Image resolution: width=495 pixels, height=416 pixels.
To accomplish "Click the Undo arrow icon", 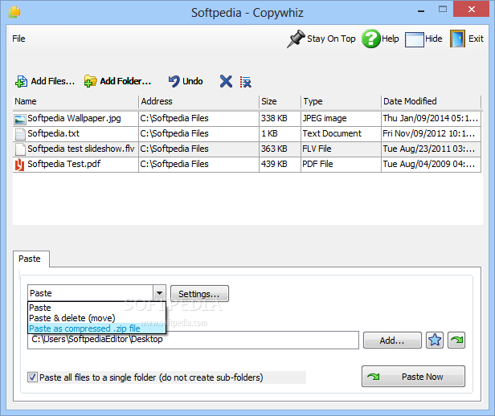I will click(174, 81).
